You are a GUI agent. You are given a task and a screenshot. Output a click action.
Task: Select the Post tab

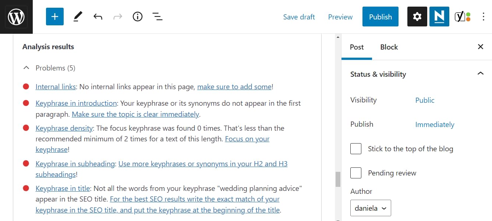click(x=356, y=47)
